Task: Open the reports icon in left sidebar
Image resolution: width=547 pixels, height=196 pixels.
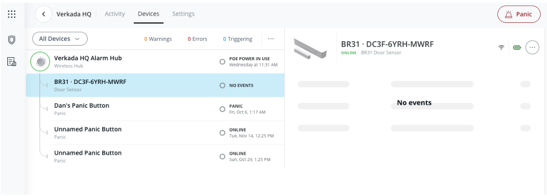Action: point(12,61)
